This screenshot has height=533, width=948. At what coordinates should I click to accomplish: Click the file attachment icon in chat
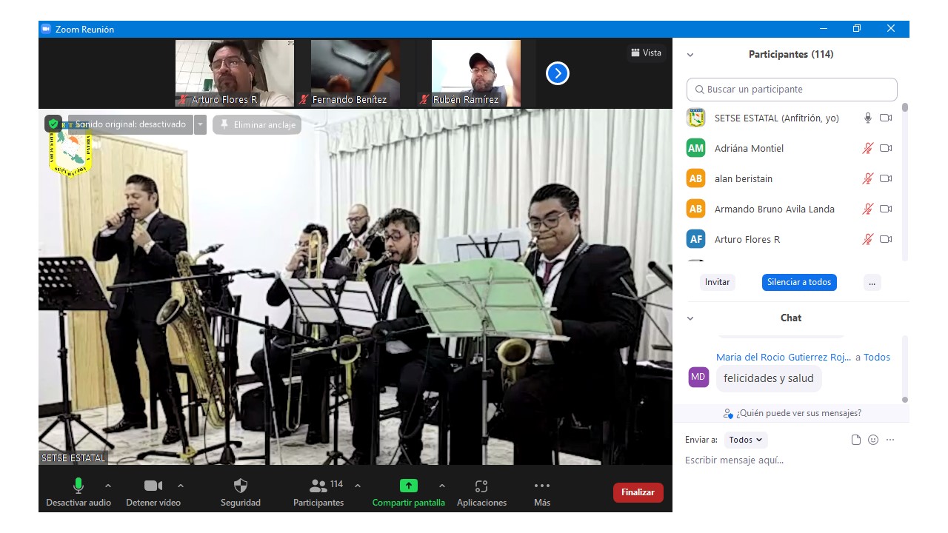856,440
